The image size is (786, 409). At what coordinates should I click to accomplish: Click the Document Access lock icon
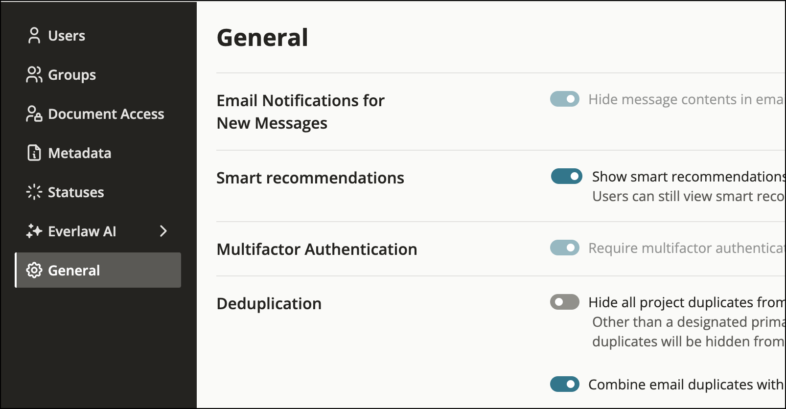pyautogui.click(x=34, y=114)
